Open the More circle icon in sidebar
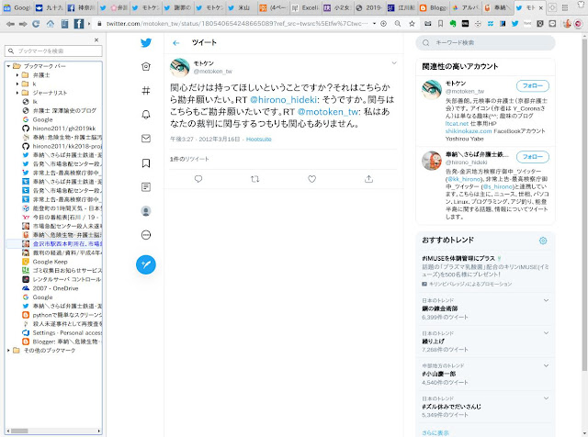Screen dimensions: 588x437 click(146, 235)
